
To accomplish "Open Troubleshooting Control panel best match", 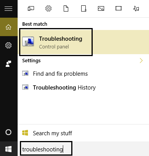I will 56,42.
